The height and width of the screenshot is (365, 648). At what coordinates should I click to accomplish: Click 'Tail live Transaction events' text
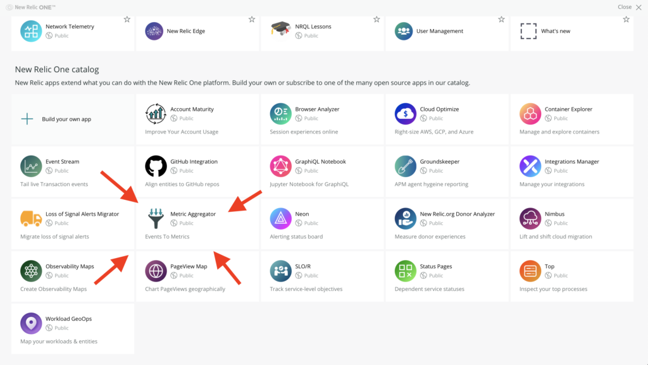click(54, 184)
